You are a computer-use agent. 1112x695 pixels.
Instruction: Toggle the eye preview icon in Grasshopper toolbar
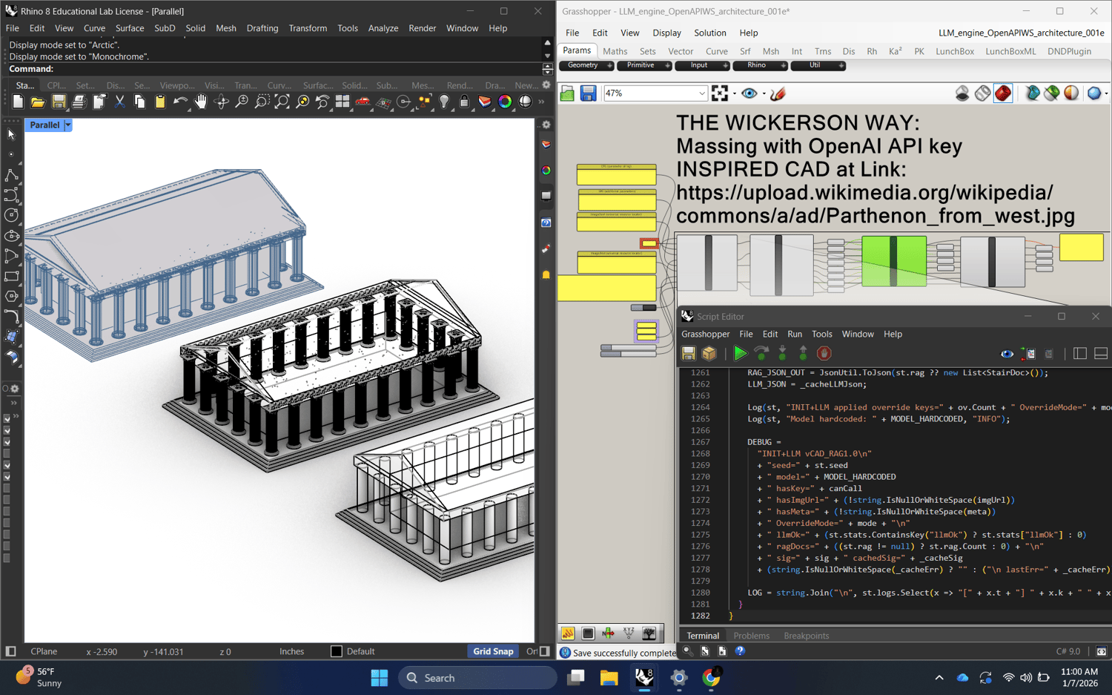(x=749, y=93)
